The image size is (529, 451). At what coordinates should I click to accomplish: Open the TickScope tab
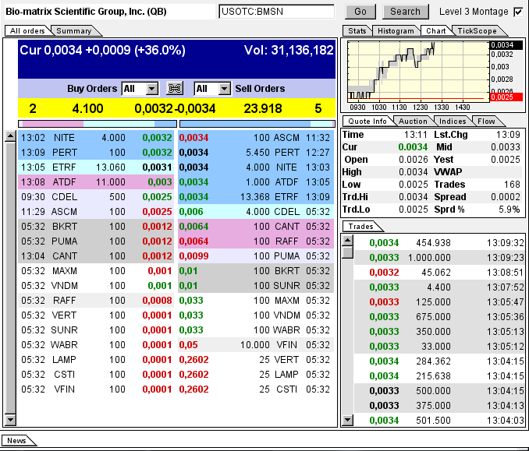coord(477,30)
